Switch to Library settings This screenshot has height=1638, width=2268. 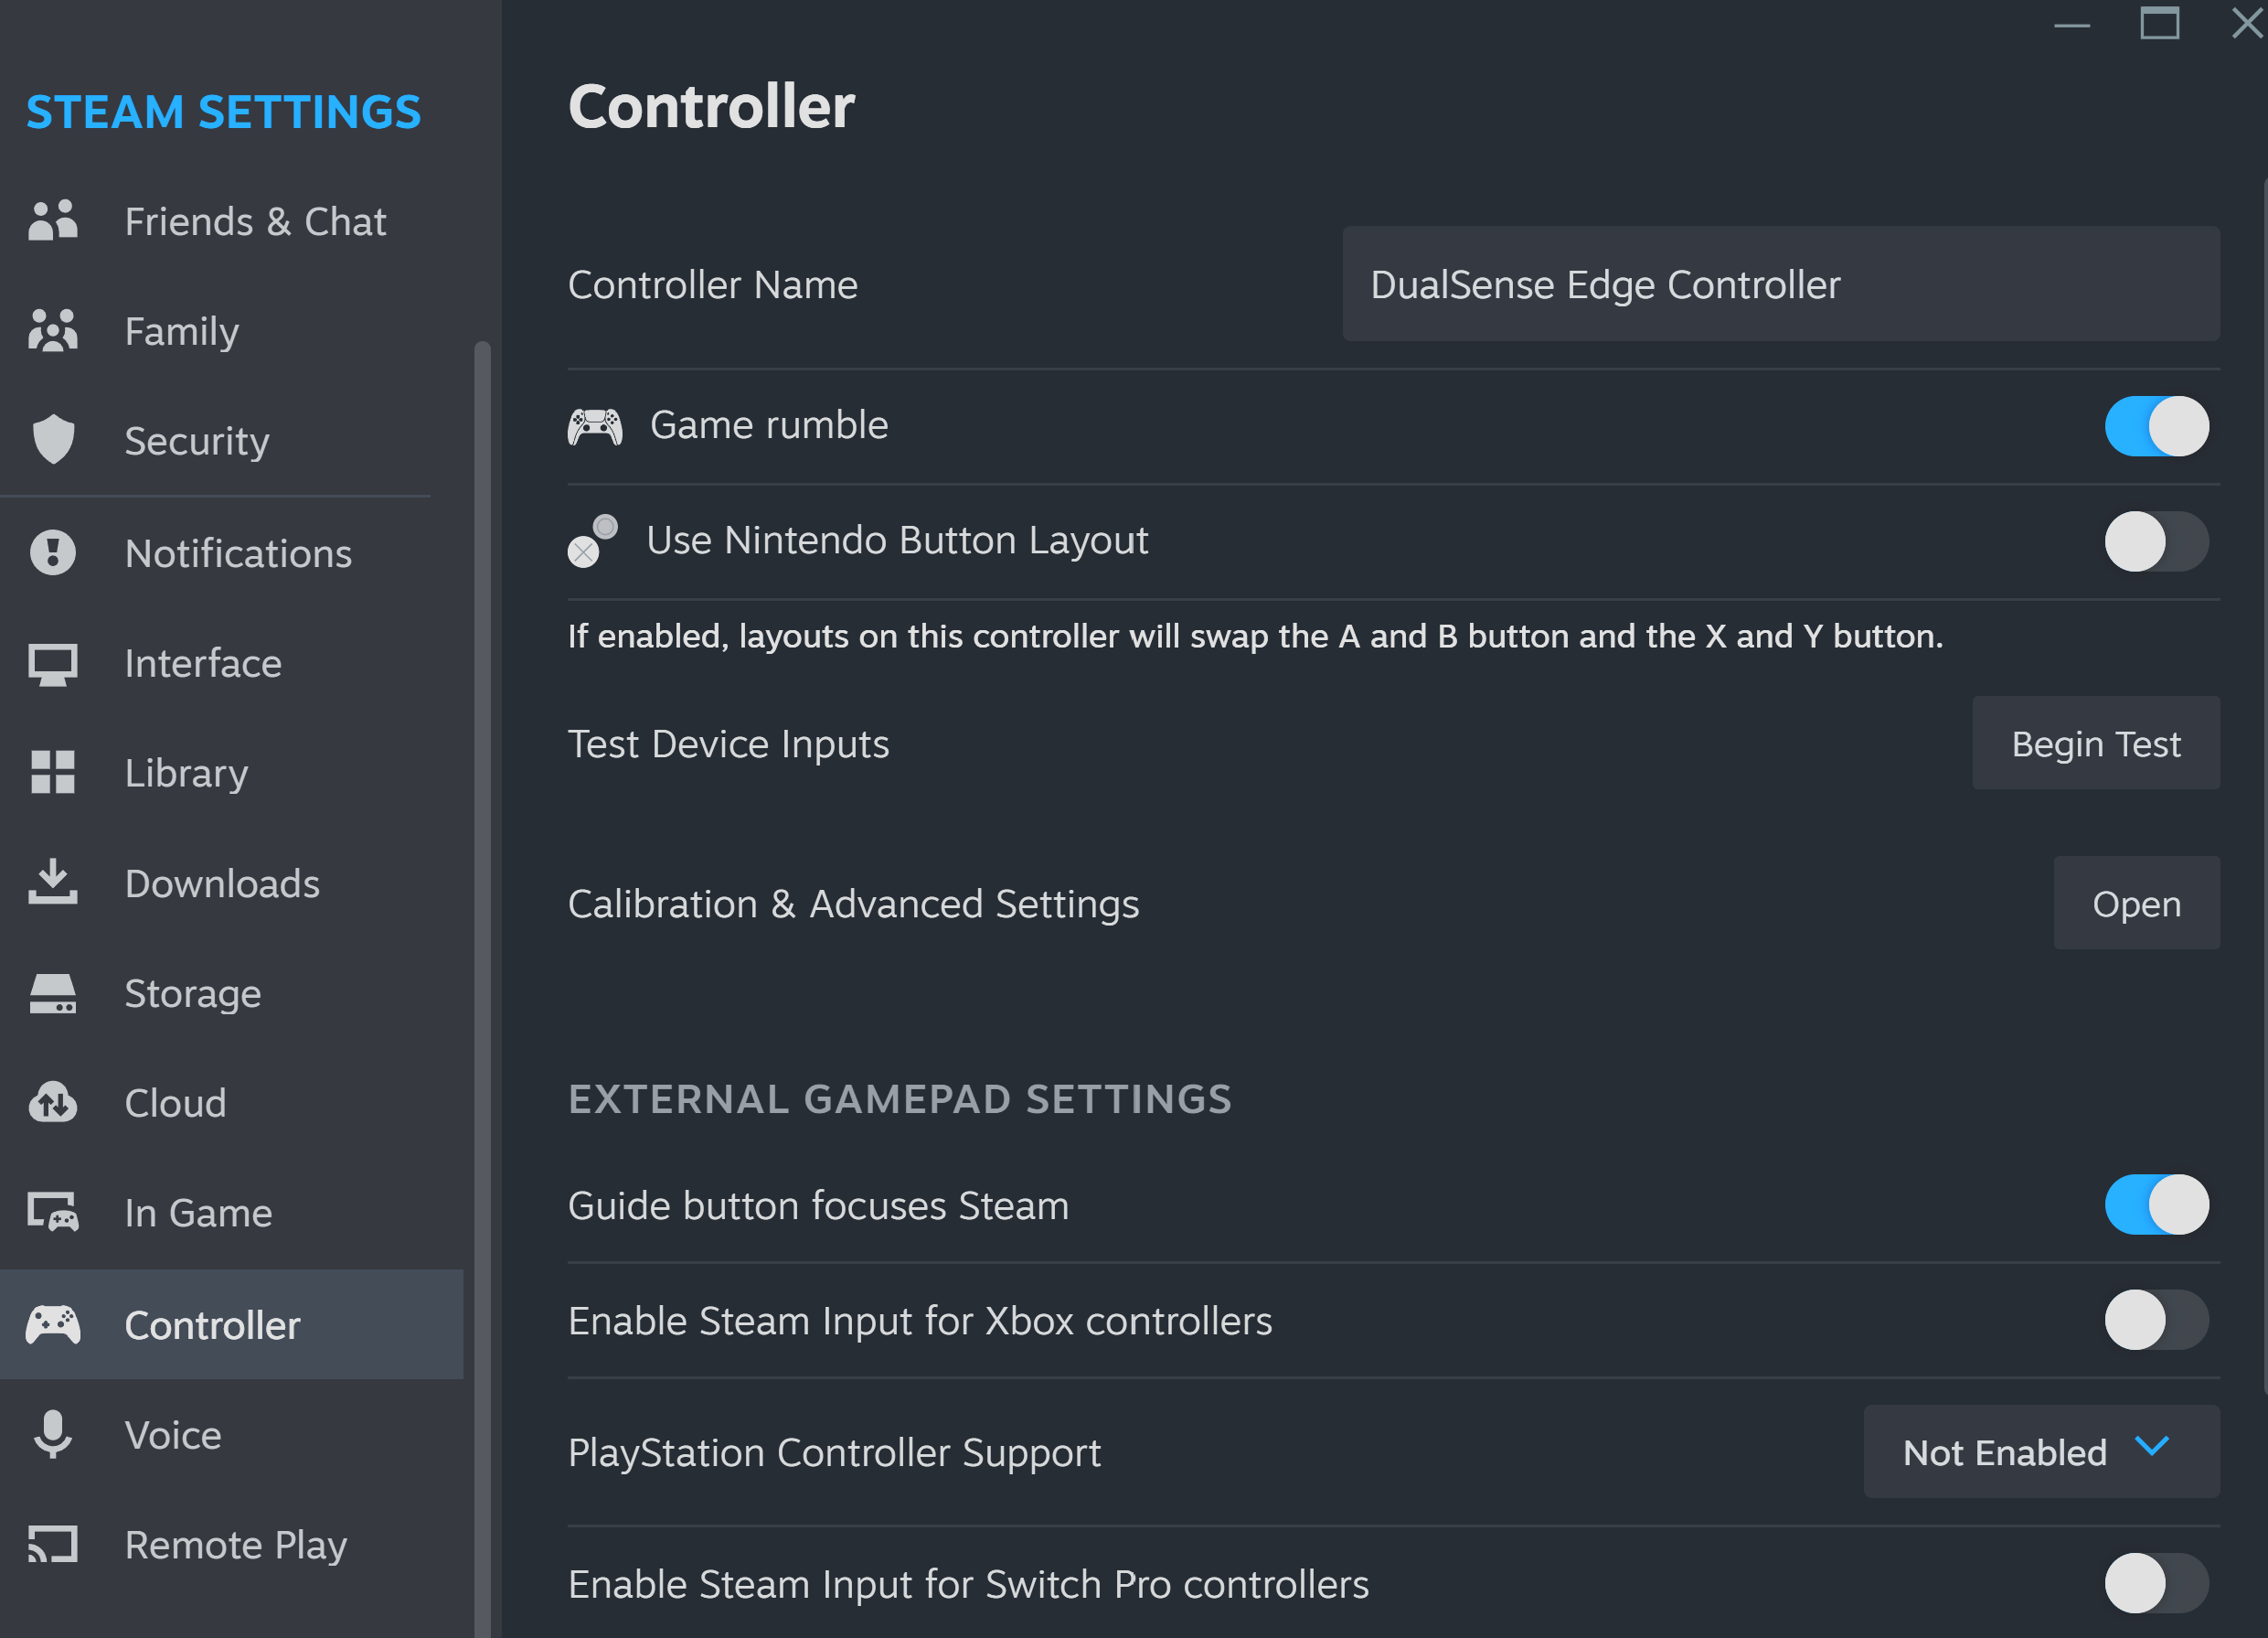(186, 773)
